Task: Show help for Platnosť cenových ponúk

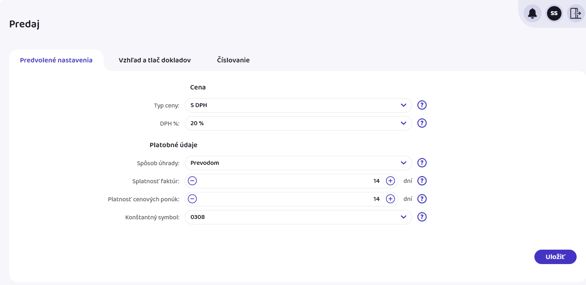Action: (x=422, y=199)
